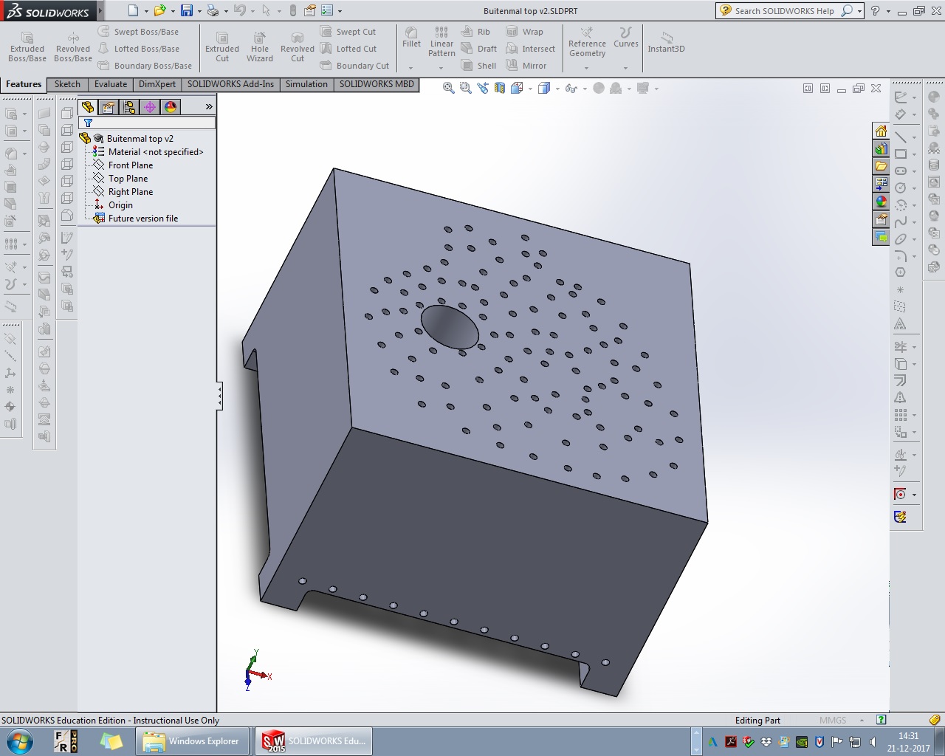Select Front Plane in the feature tree

[131, 165]
